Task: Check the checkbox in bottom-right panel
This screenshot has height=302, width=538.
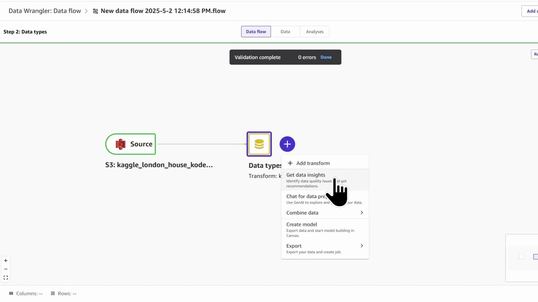Action: pos(521,257)
